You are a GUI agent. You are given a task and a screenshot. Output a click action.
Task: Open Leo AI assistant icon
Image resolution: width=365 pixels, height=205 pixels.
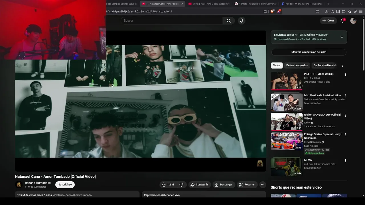pos(349,11)
